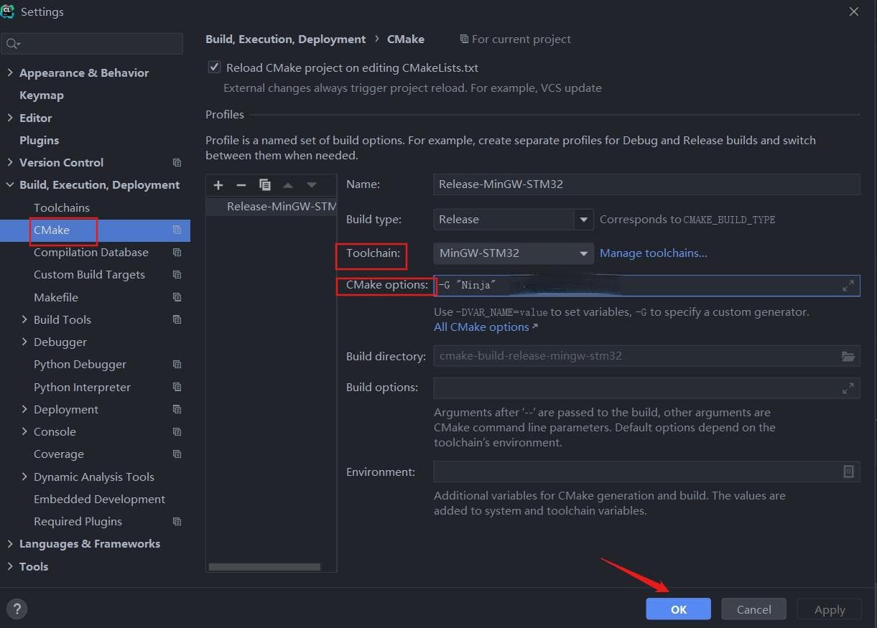Browse for build directory folder
Screen dimensions: 877x628
pyautogui.click(x=848, y=356)
